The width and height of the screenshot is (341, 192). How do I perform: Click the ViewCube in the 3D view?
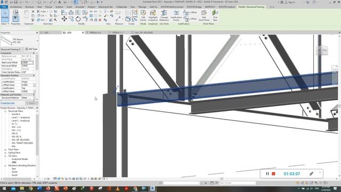pos(322,50)
